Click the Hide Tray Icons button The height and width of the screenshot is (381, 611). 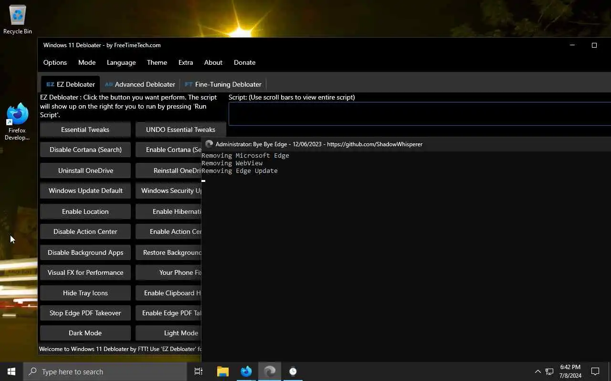(85, 293)
